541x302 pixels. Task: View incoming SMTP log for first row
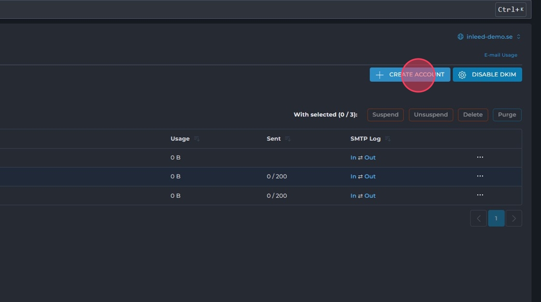[x=353, y=158]
